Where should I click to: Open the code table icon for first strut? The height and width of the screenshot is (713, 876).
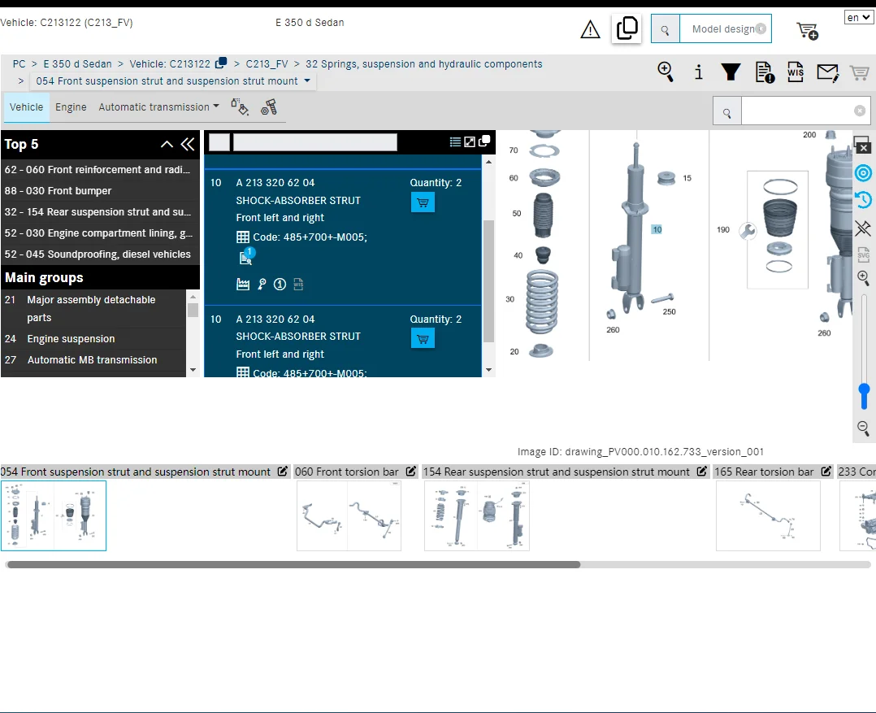pyautogui.click(x=243, y=237)
